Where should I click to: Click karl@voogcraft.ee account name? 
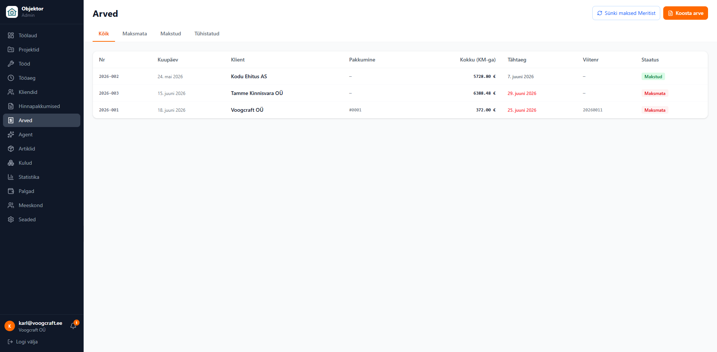tap(40, 323)
